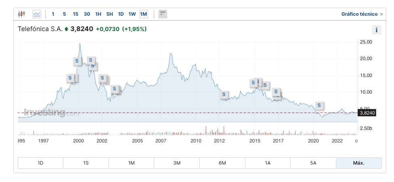Set interval to 1D

(x=121, y=14)
